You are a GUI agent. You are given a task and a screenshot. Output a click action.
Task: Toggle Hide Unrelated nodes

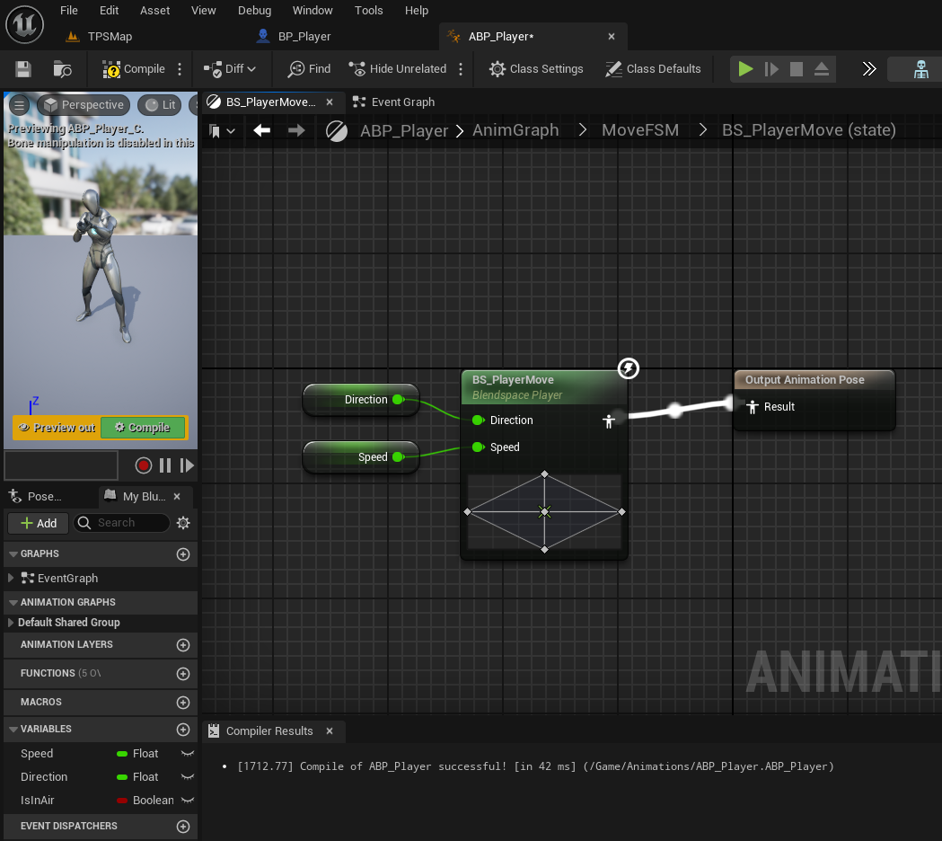pos(398,69)
